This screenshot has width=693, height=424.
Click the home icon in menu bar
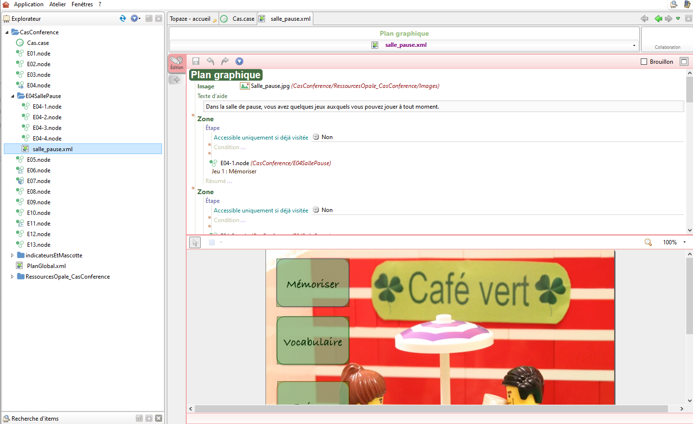[6, 4]
